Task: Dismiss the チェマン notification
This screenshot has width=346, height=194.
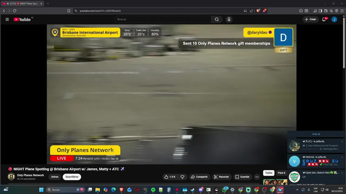Action: 342,141
